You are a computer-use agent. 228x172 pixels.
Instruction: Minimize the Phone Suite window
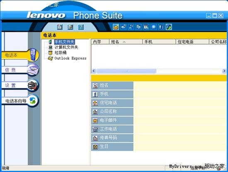[x=209, y=15]
